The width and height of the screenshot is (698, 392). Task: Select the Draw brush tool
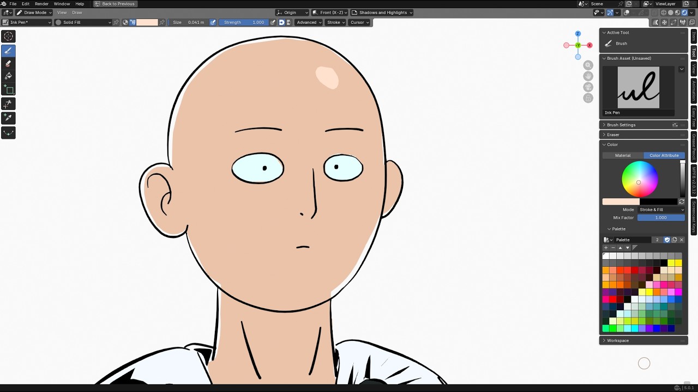(x=8, y=51)
